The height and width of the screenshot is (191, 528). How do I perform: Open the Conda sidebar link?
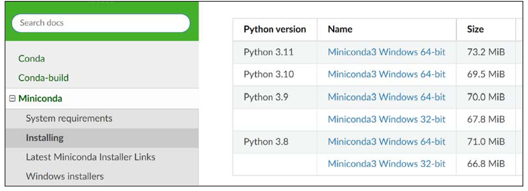pyautogui.click(x=31, y=59)
